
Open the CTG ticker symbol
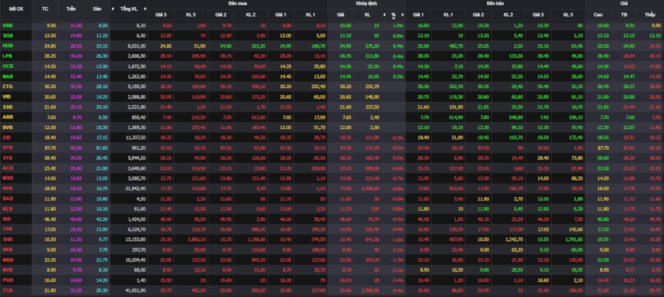coord(8,86)
